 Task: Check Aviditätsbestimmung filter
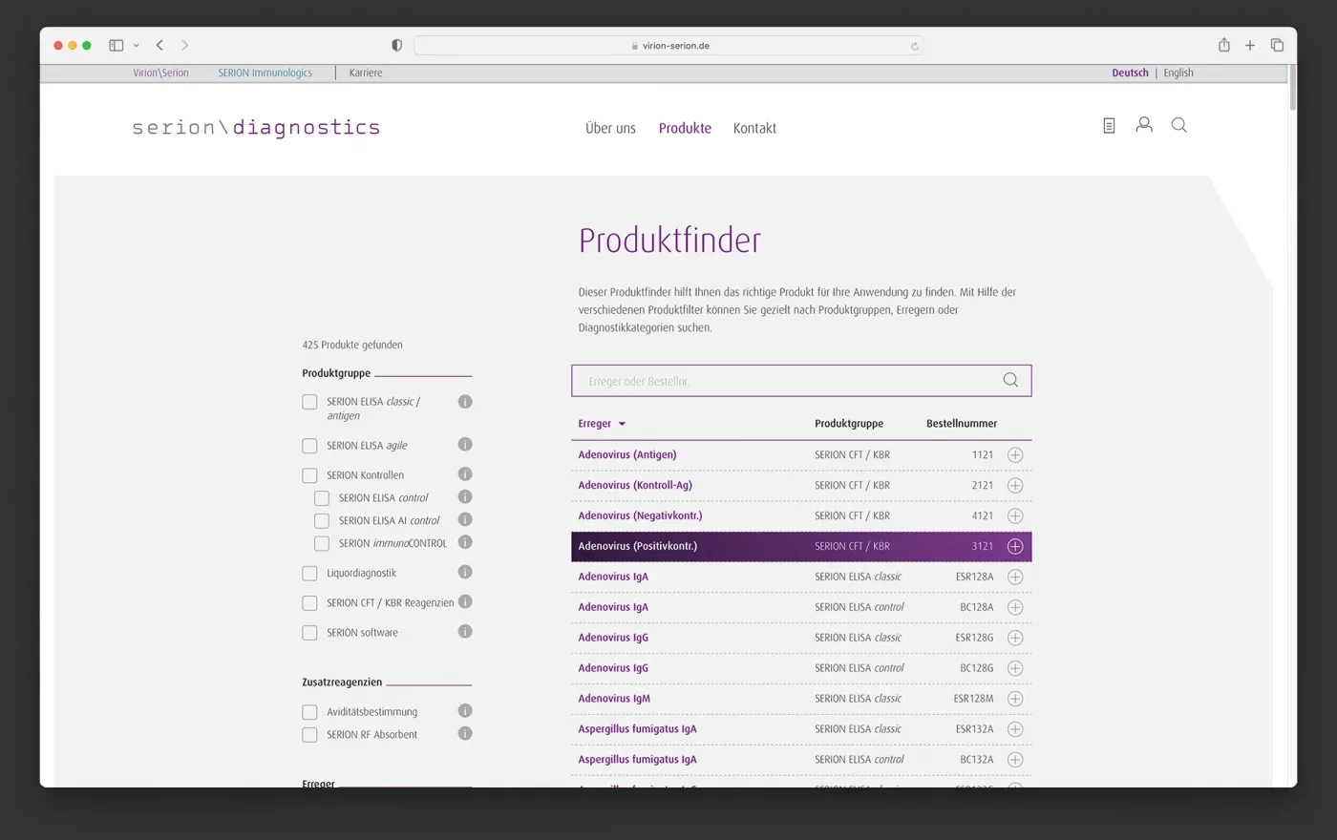[309, 712]
